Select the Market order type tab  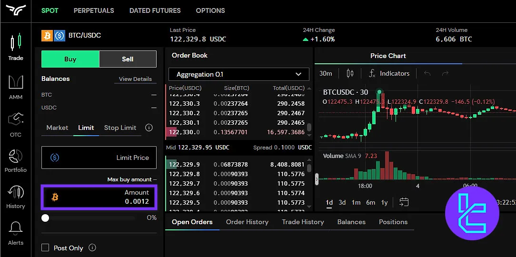click(x=57, y=128)
